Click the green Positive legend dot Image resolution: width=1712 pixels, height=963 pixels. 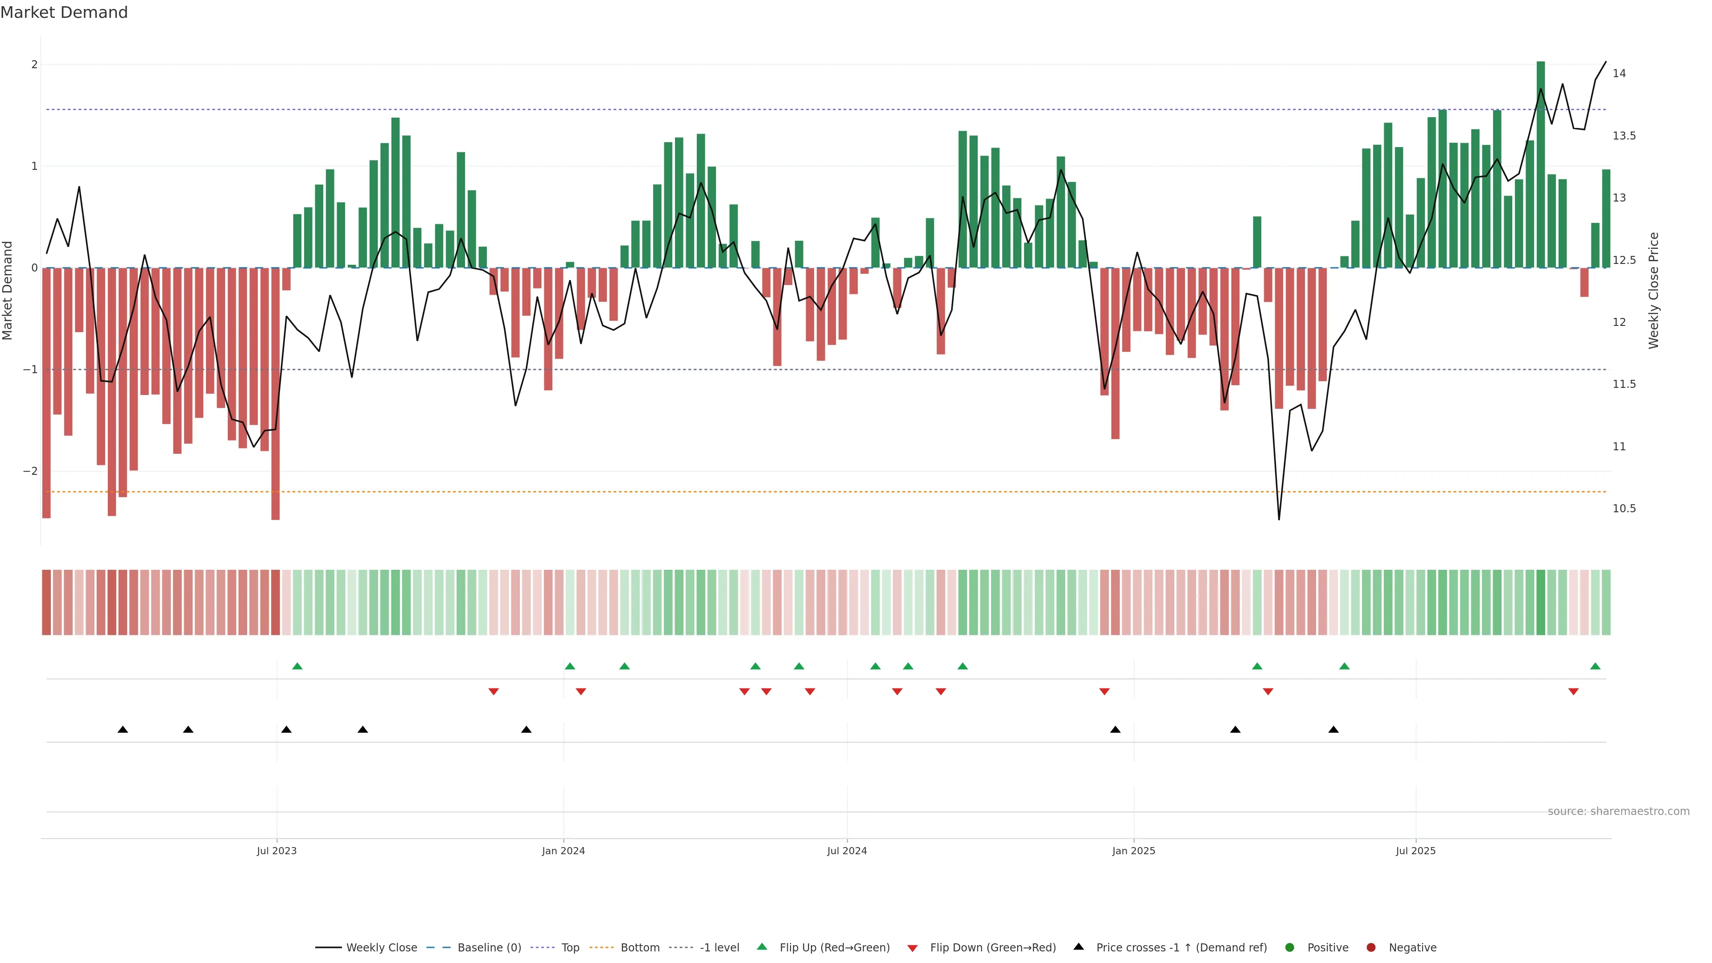click(x=1290, y=948)
